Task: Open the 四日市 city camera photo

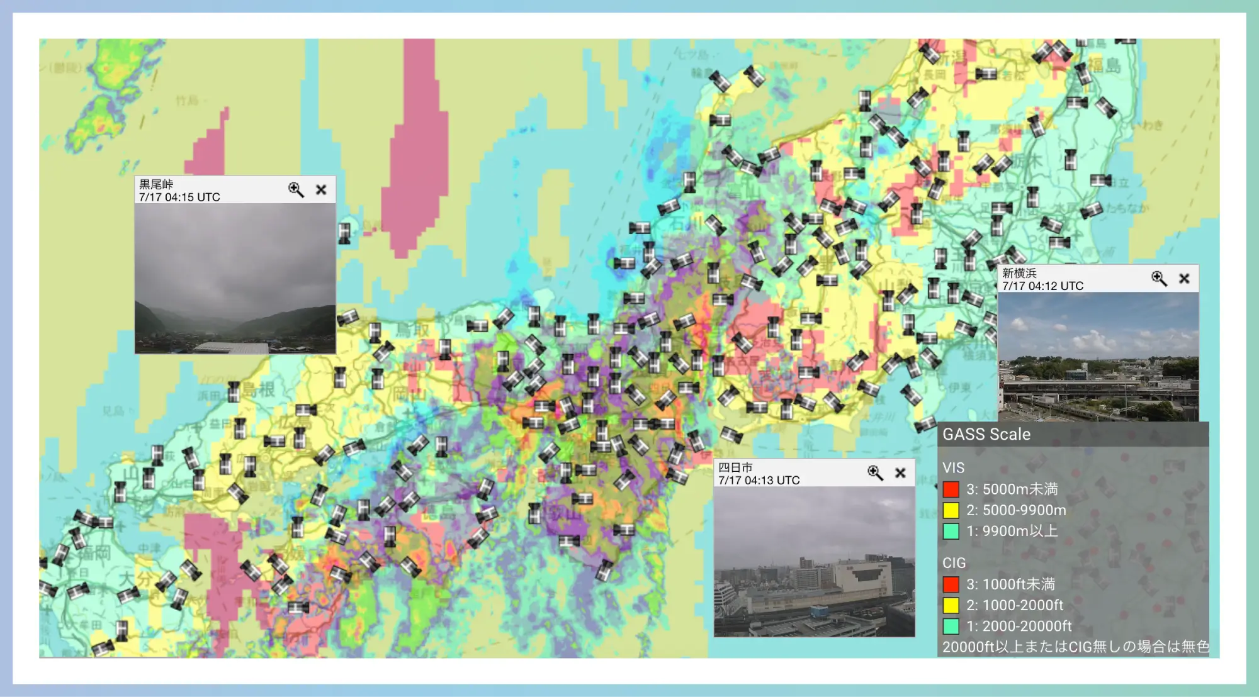Action: (814, 561)
